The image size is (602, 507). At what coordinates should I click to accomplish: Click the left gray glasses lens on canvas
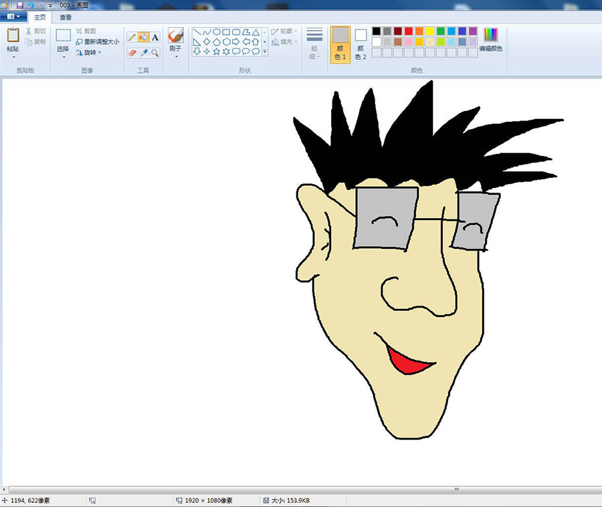(385, 218)
